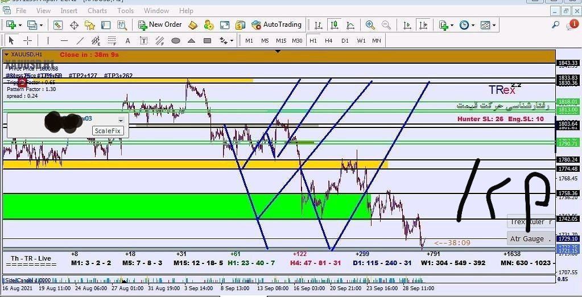The width and height of the screenshot is (582, 297).
Task: Click the New Order button
Action: pyautogui.click(x=160, y=25)
